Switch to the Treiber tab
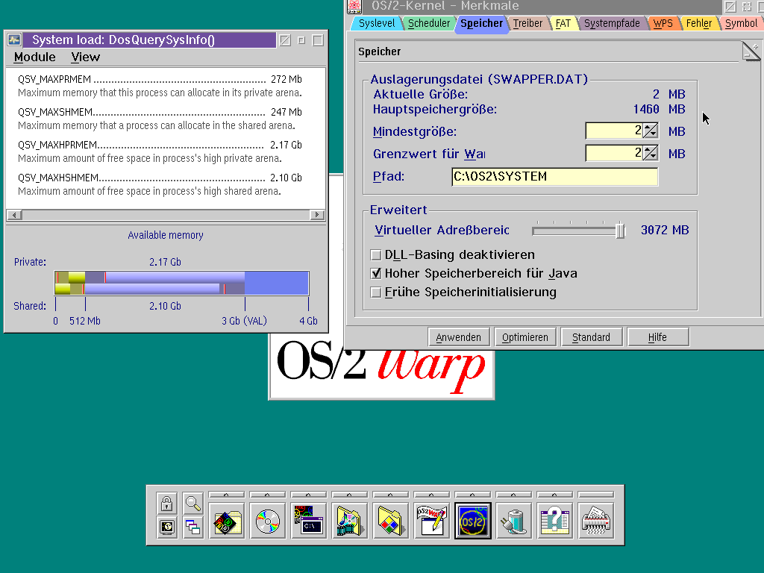This screenshot has height=573, width=764. (527, 23)
